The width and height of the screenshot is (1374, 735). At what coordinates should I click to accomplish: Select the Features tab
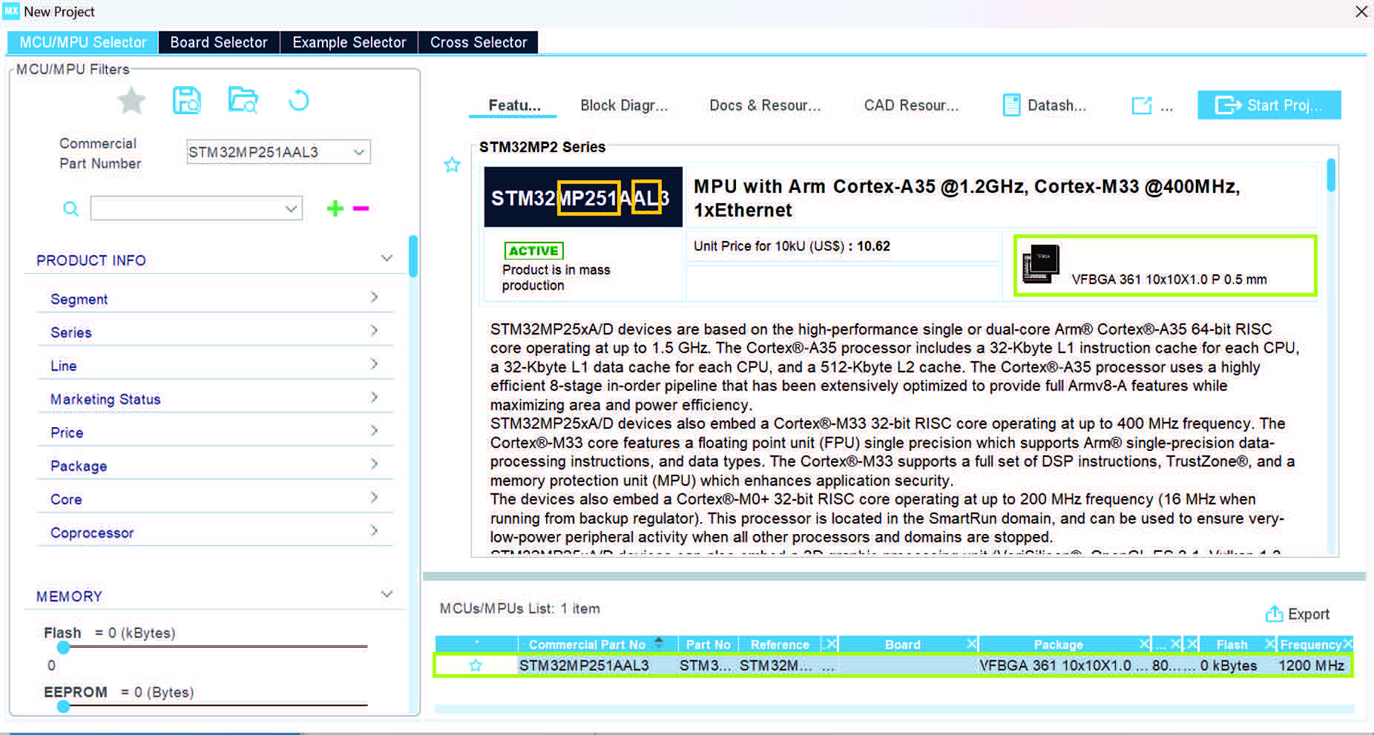click(x=513, y=105)
